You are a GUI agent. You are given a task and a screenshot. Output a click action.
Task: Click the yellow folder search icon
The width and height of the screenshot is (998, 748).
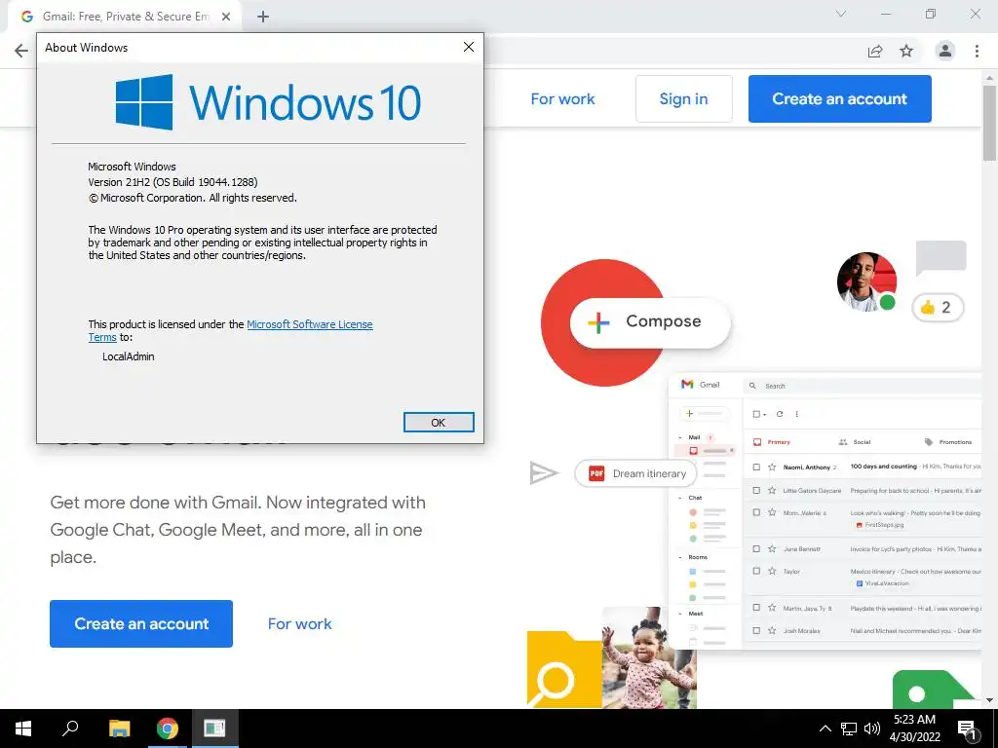click(x=563, y=670)
